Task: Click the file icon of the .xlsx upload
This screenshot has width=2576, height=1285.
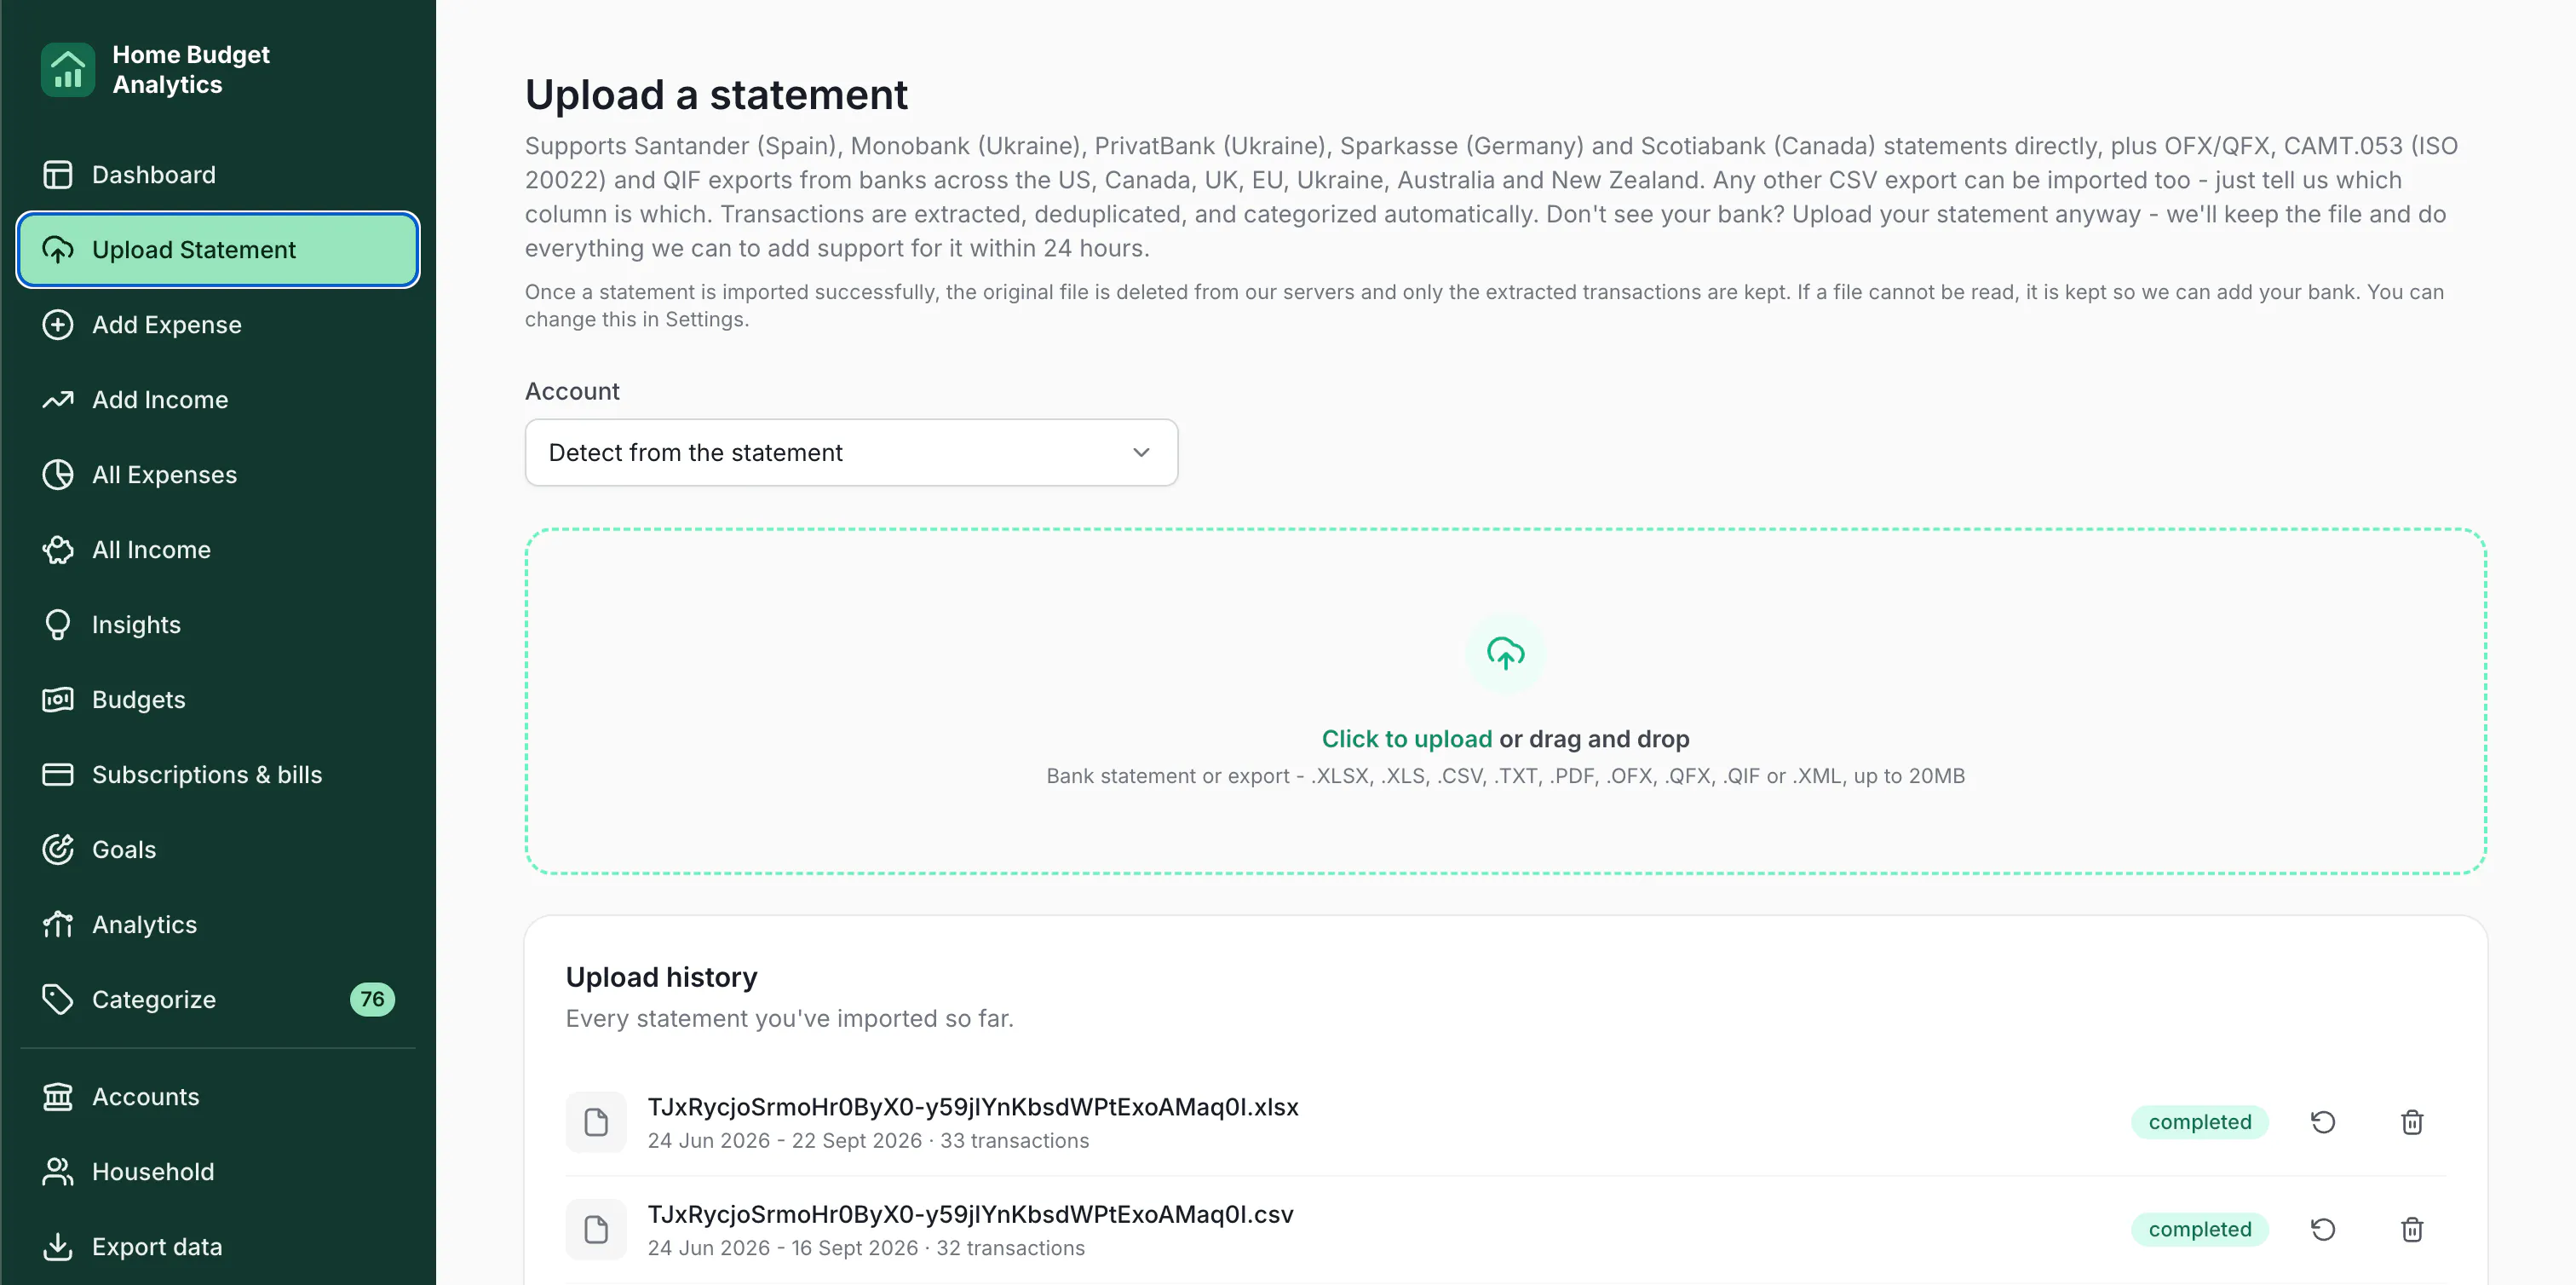Action: coord(596,1122)
